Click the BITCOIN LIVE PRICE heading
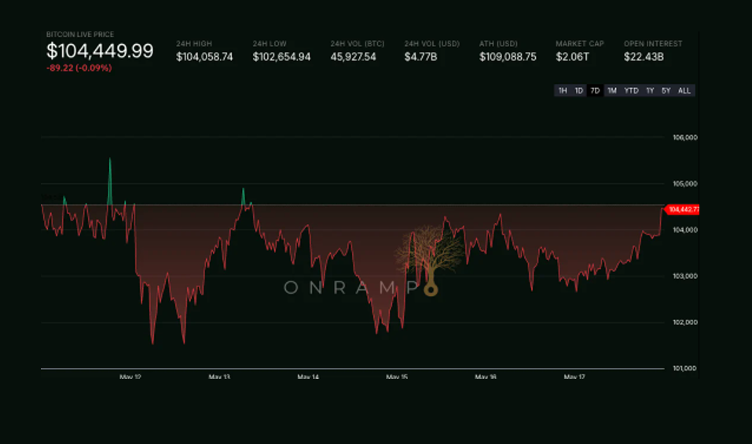 pos(80,35)
